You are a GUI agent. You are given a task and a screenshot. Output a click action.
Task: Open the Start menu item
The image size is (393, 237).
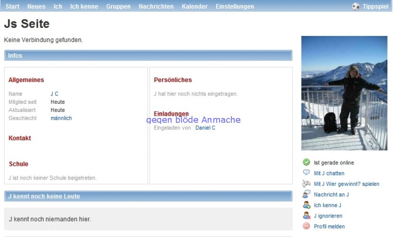tap(12, 7)
